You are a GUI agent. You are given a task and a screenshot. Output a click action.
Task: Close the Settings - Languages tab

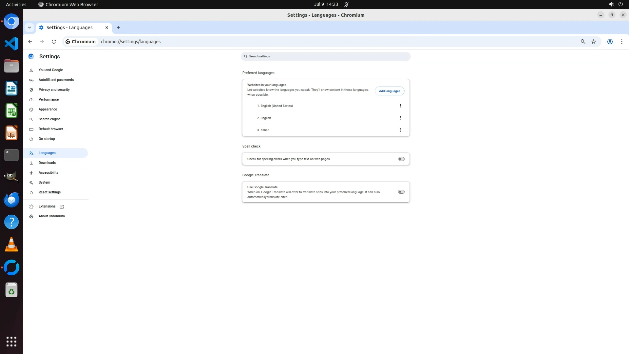coord(107,28)
